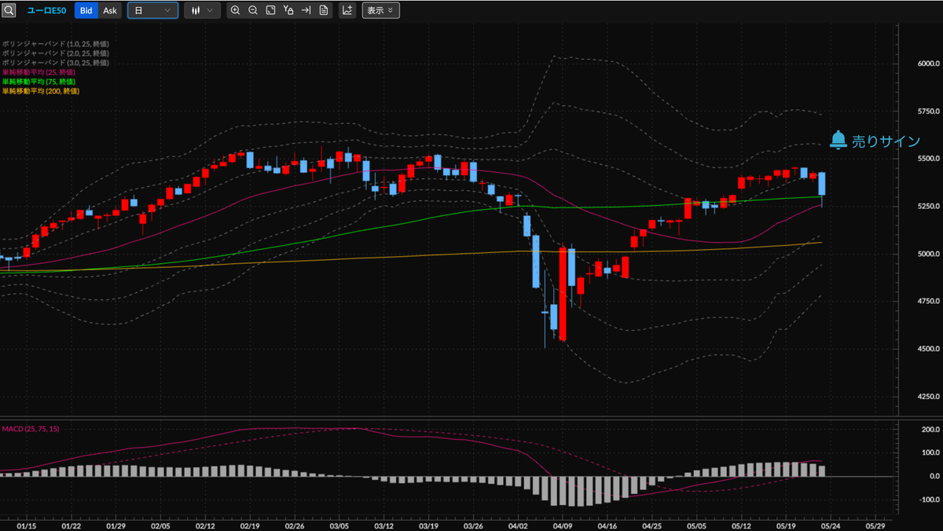Select the 単純移動平均 (25, 終値) legend
Viewport: 943px width, 531px height.
[39, 72]
